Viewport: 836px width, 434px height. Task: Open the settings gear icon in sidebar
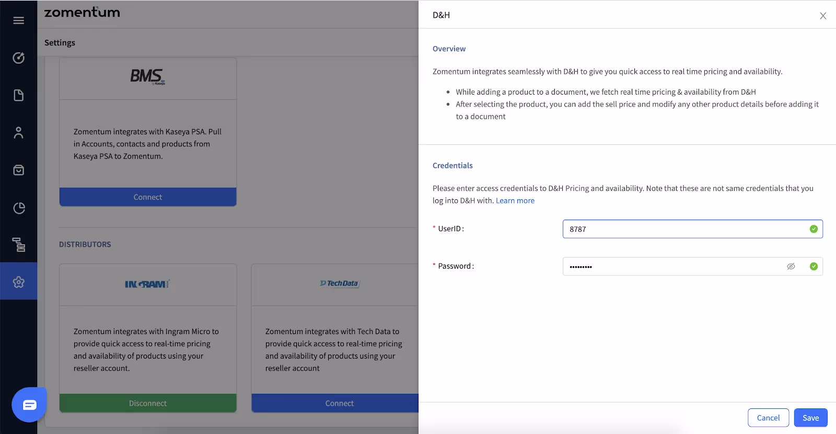[19, 282]
